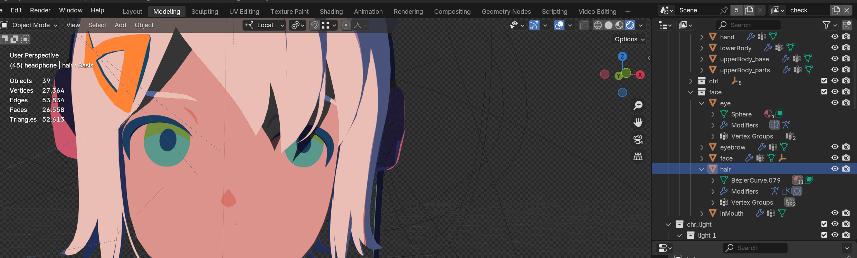Collapse face collection in outliner
The width and height of the screenshot is (857, 258).
point(691,92)
